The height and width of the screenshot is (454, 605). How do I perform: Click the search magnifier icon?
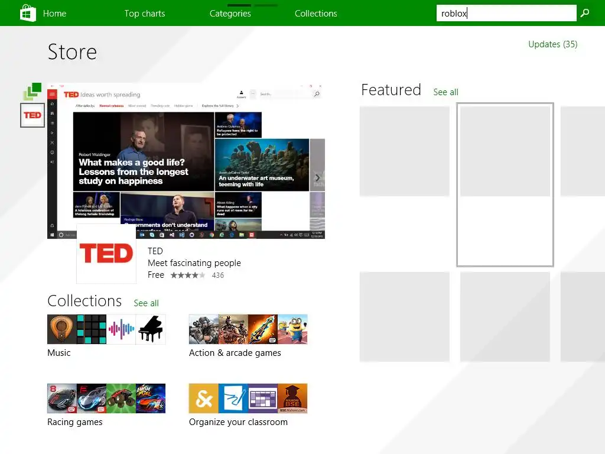(585, 13)
